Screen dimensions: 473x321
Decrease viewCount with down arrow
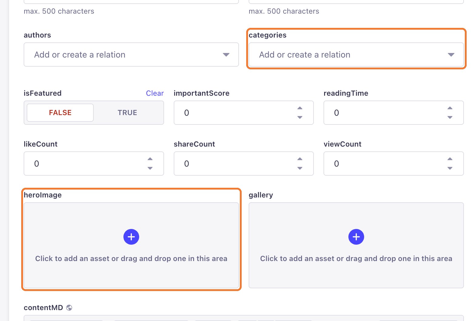450,168
